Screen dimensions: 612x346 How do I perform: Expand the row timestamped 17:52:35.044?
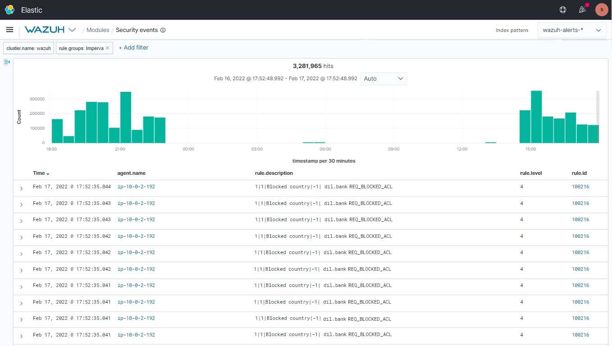[21, 188]
